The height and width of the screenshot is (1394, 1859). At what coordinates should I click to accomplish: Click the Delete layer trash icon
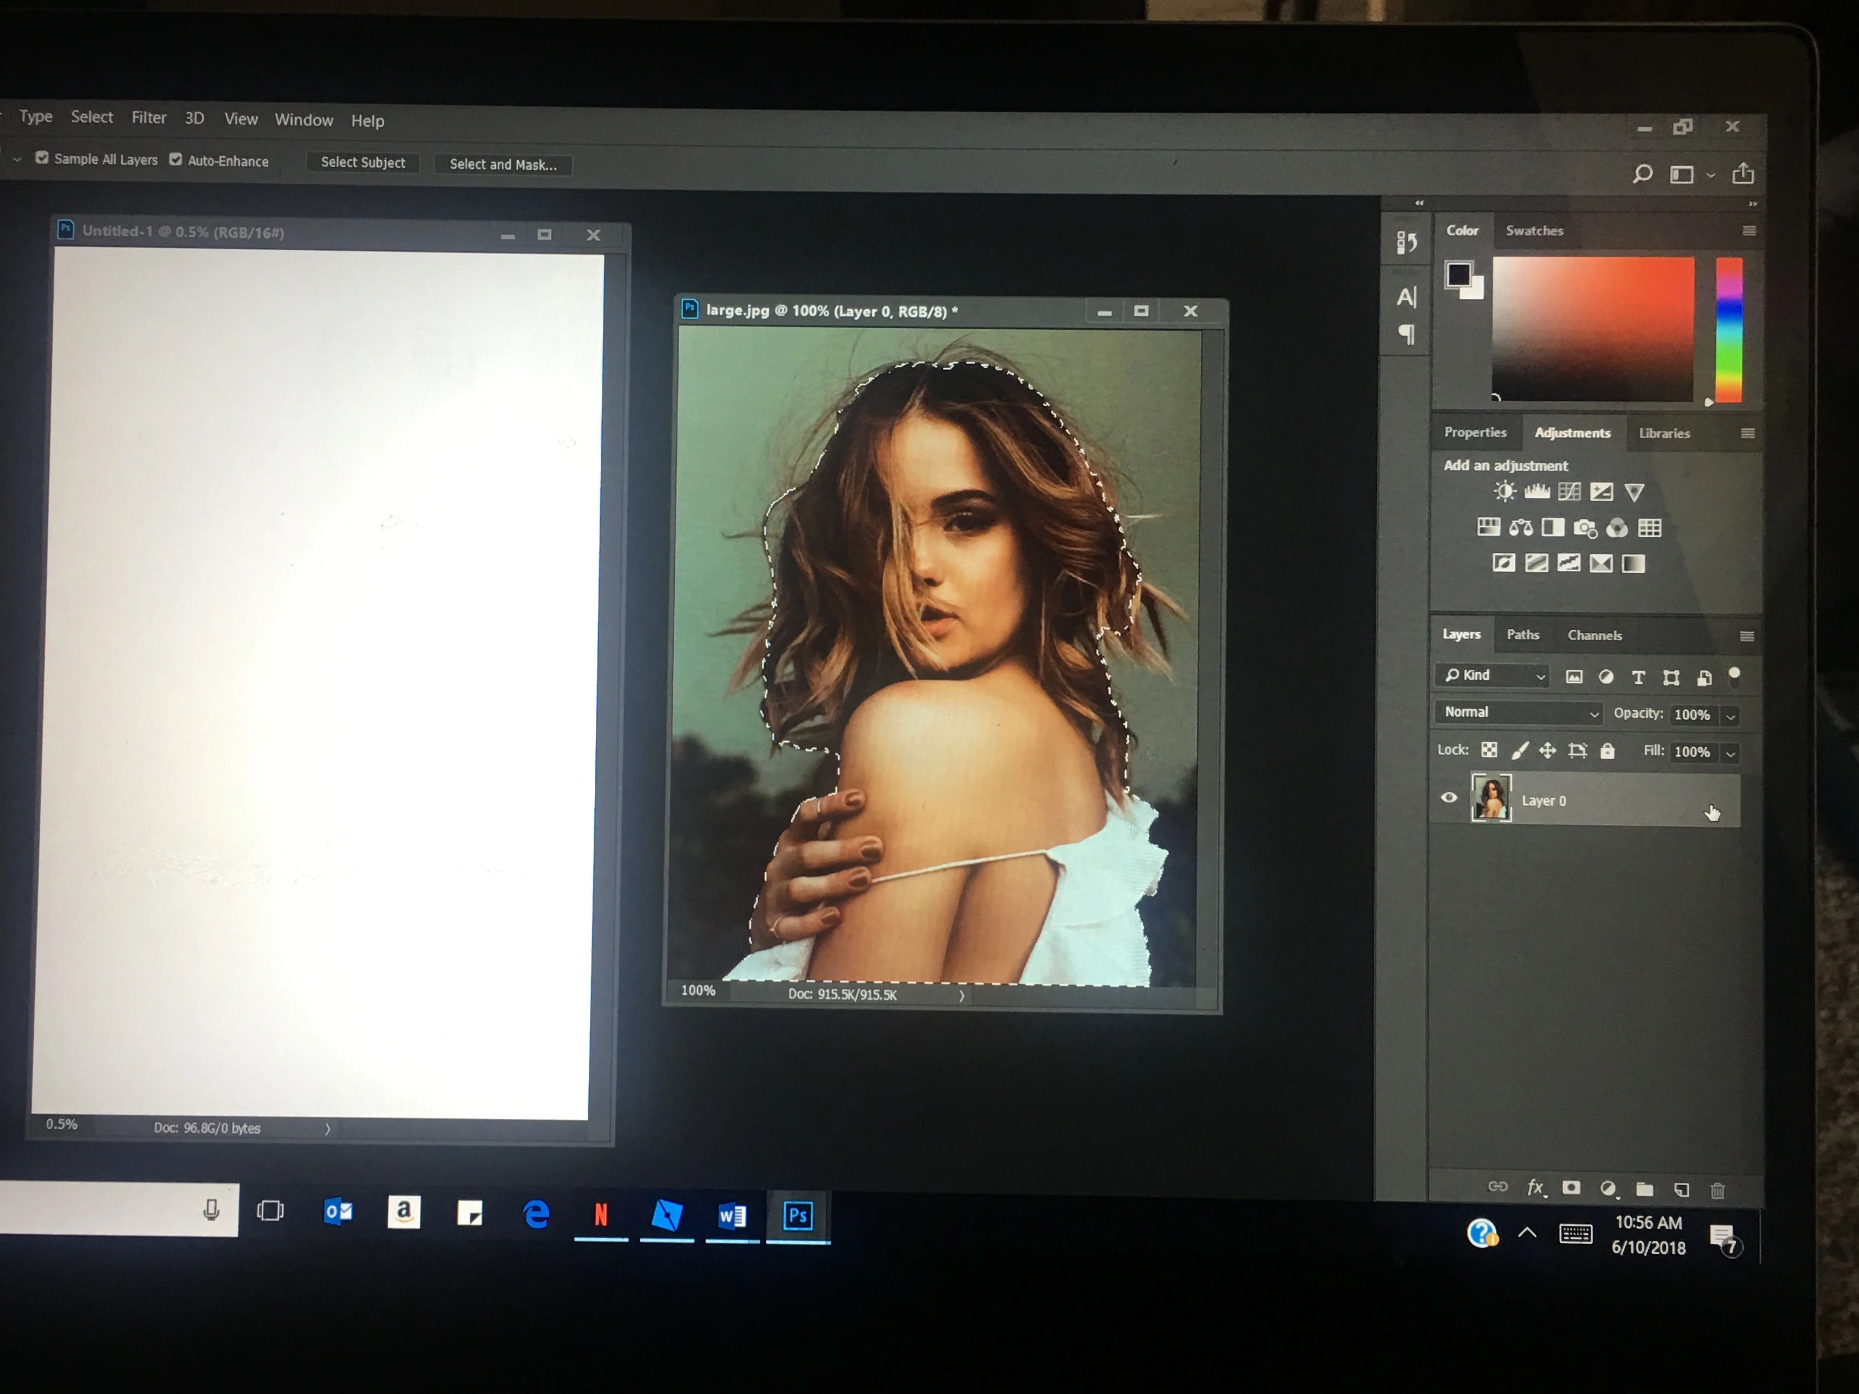1717,1190
